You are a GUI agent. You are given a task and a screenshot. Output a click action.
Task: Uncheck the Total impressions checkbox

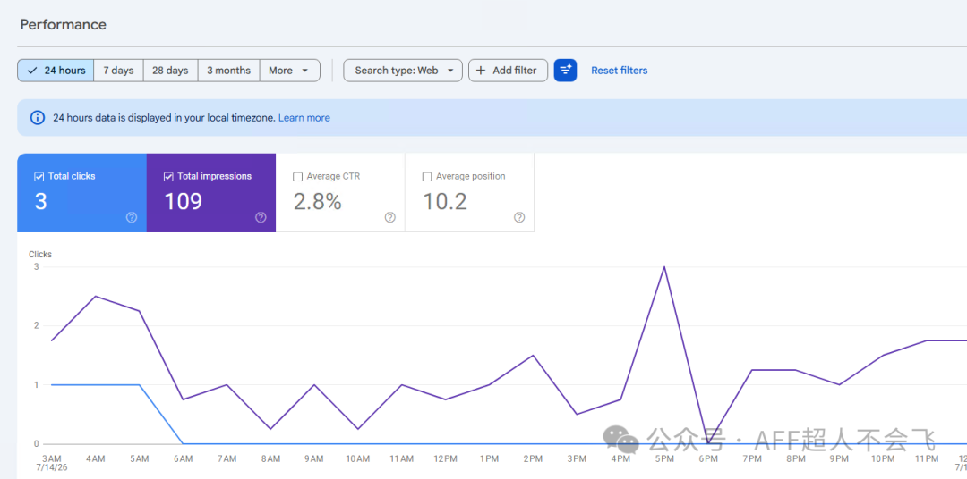point(168,177)
